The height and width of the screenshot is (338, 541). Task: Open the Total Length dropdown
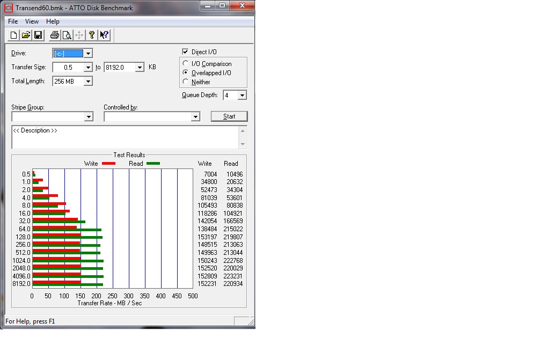pos(89,82)
